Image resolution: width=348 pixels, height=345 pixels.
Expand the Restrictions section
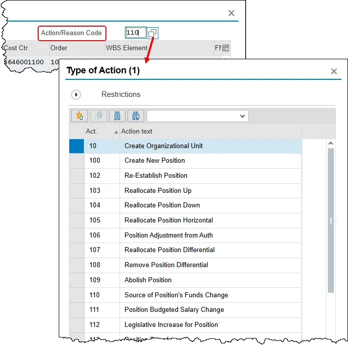76,95
